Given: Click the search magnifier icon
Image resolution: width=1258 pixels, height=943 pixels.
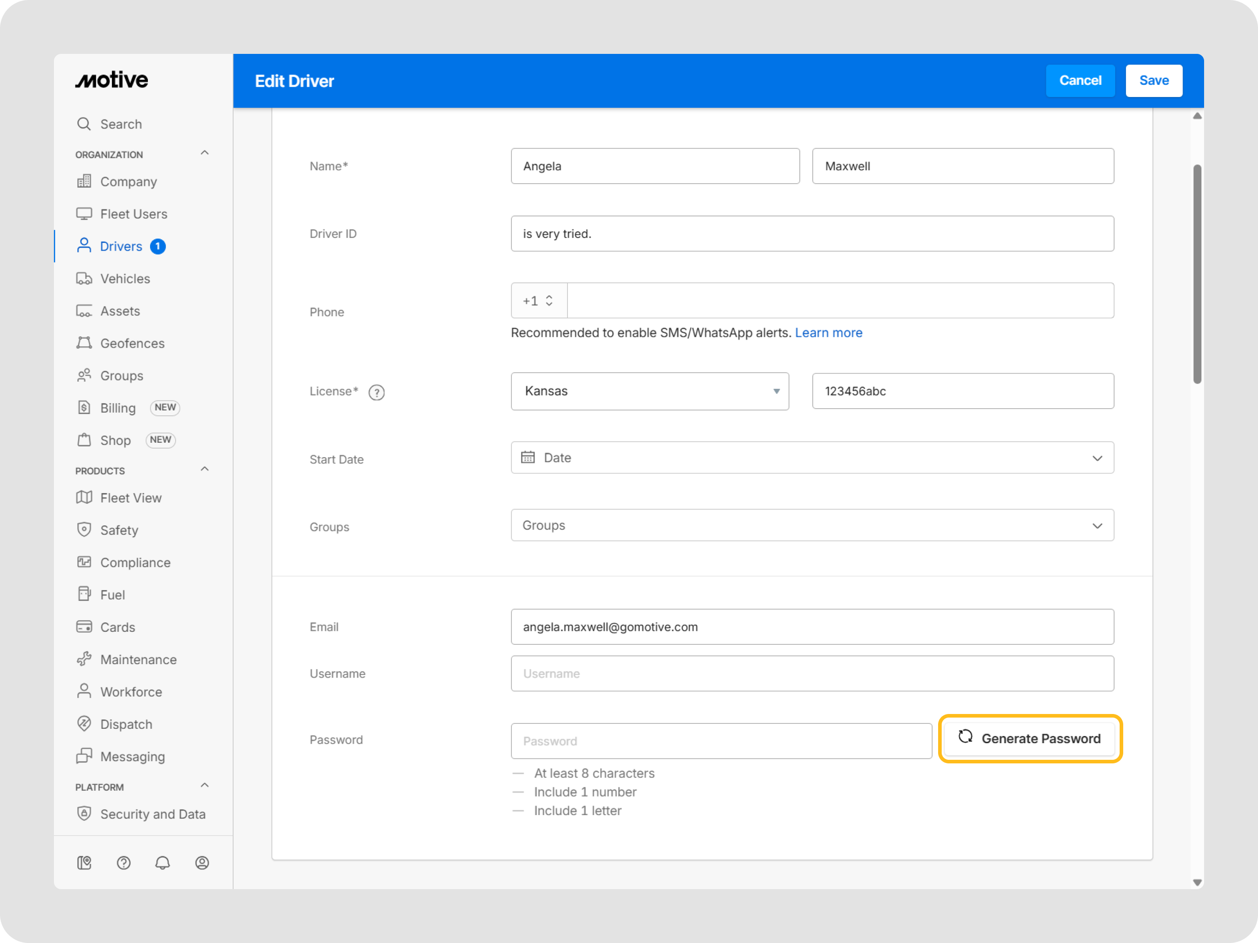Looking at the screenshot, I should (84, 124).
